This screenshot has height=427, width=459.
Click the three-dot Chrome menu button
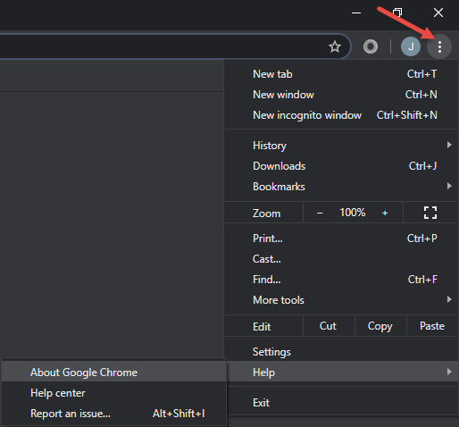pyautogui.click(x=439, y=46)
